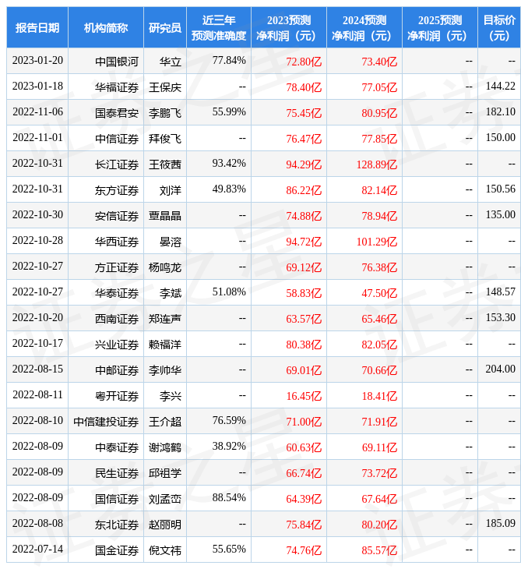Click researcher name 拜俊飞
Screen dimensions: 521x569
[165, 139]
